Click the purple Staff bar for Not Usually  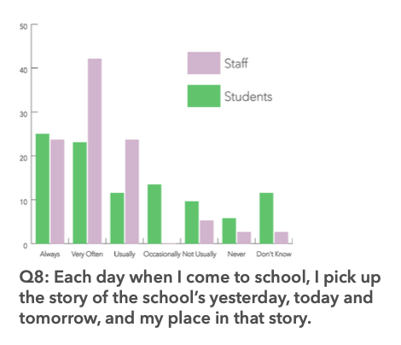[206, 232]
